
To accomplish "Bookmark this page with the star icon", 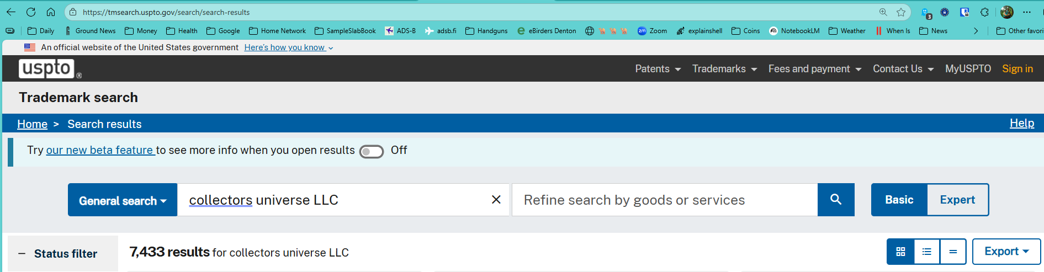I will pyautogui.click(x=901, y=12).
